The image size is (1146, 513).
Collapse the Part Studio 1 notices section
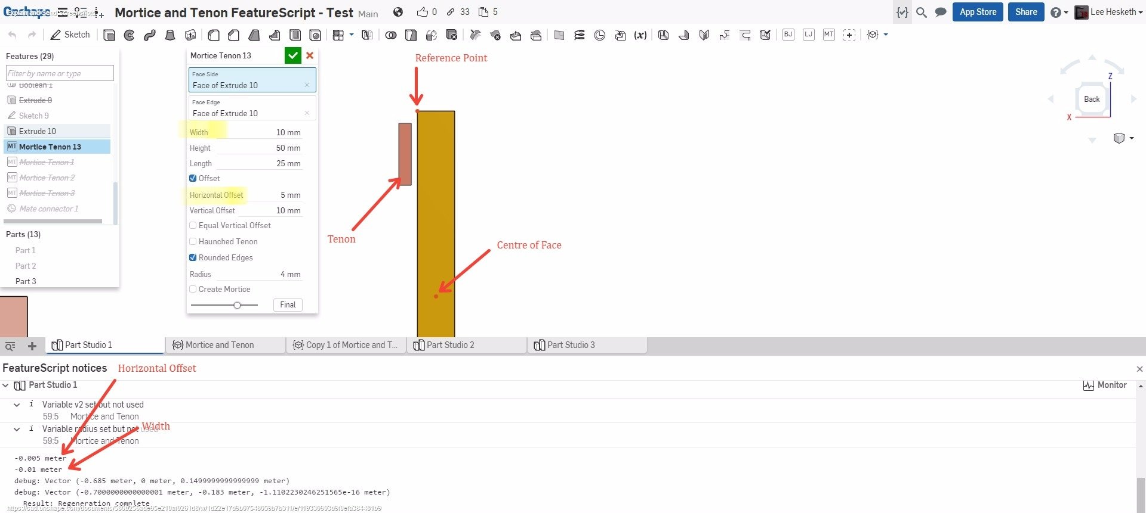[x=6, y=385]
